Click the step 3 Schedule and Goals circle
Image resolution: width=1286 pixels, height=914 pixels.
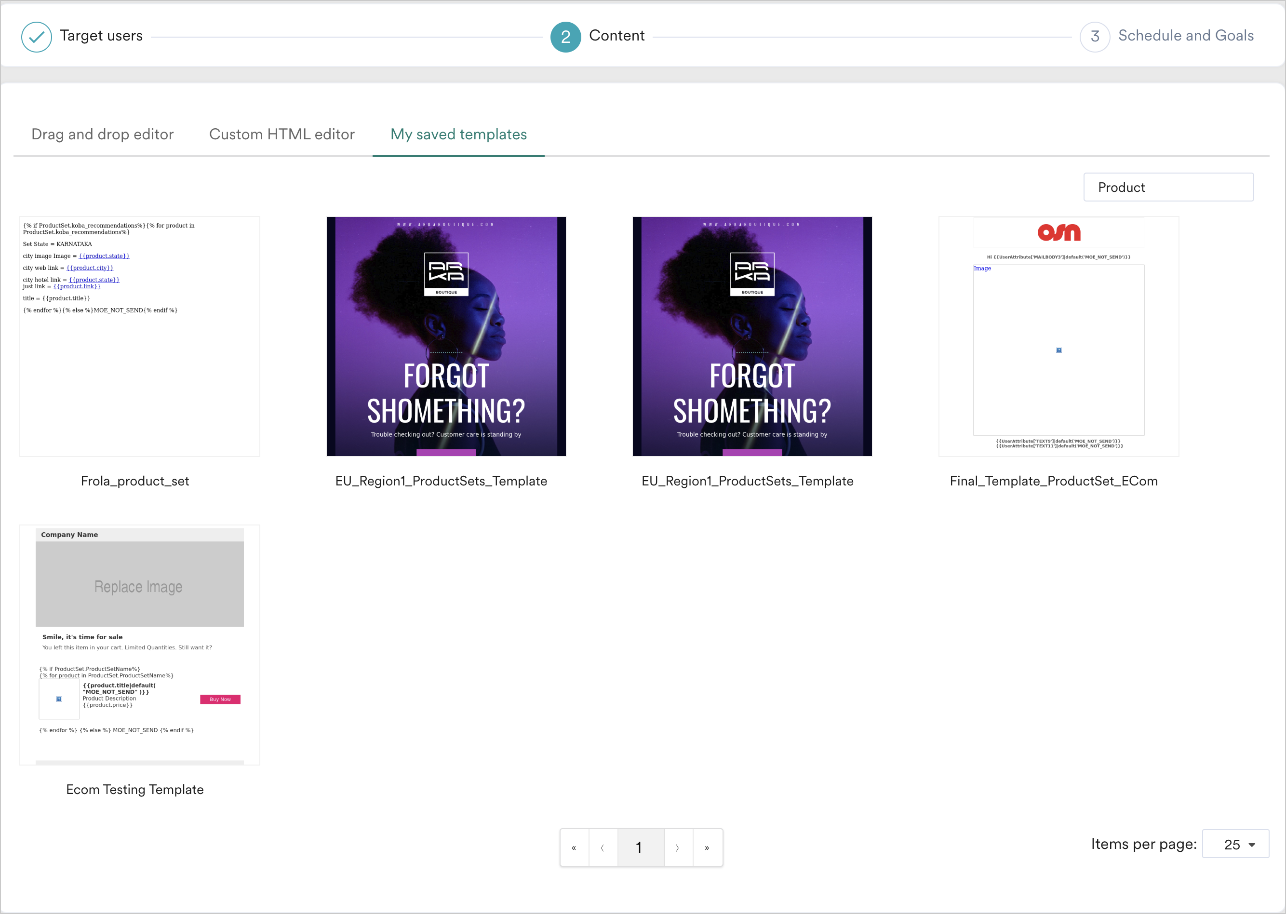tap(1094, 37)
